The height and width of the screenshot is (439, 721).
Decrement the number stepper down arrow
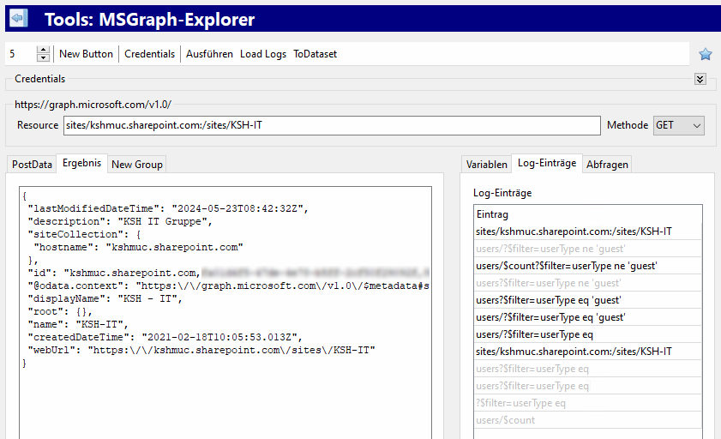[x=44, y=58]
